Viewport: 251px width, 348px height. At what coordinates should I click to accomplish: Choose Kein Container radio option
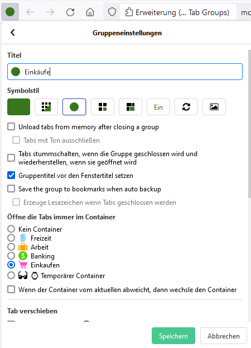(11, 229)
